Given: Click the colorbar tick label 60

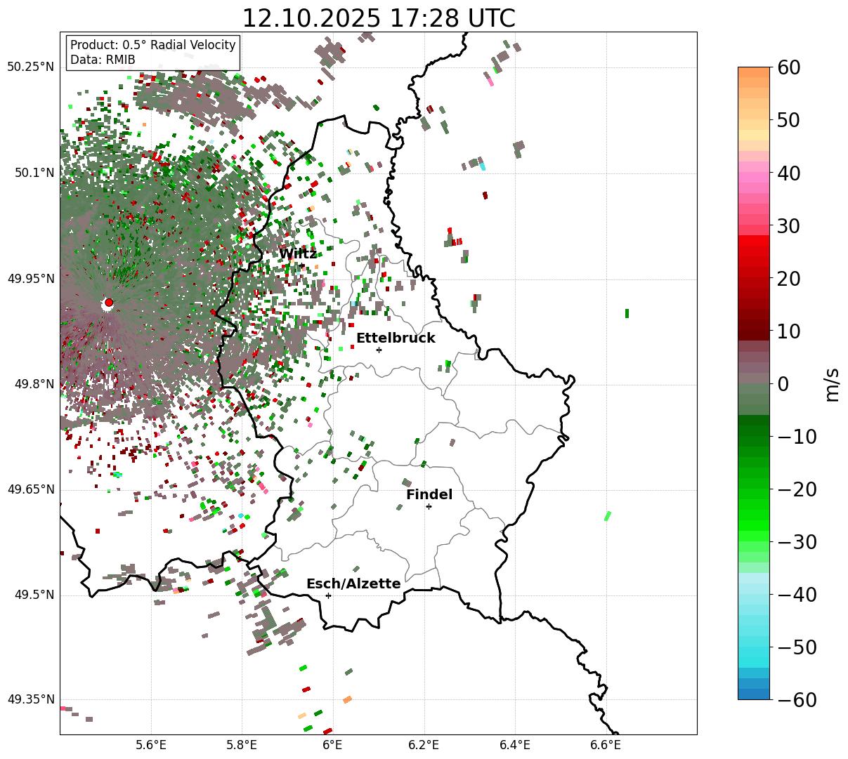Looking at the screenshot, I should point(789,67).
